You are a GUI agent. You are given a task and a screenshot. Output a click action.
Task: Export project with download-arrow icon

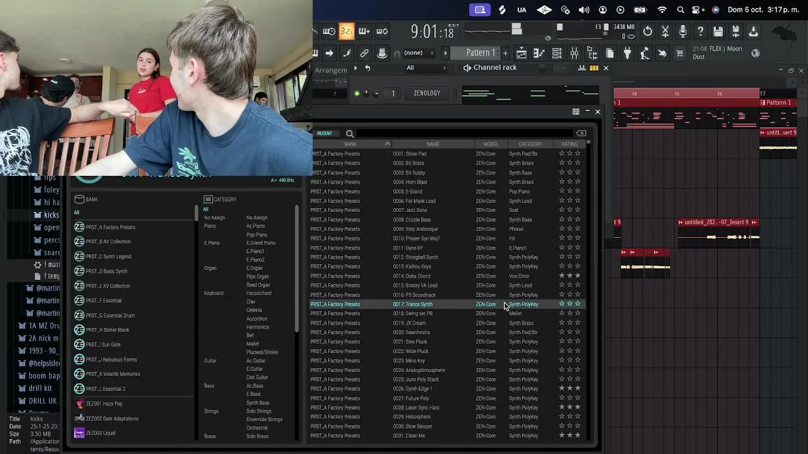(x=753, y=31)
